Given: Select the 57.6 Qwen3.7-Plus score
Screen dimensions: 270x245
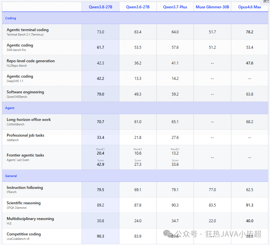Looking at the screenshot, I should (x=175, y=47).
